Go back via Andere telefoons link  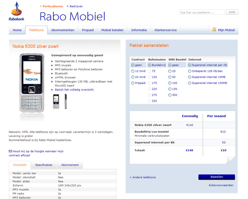[x=143, y=177]
